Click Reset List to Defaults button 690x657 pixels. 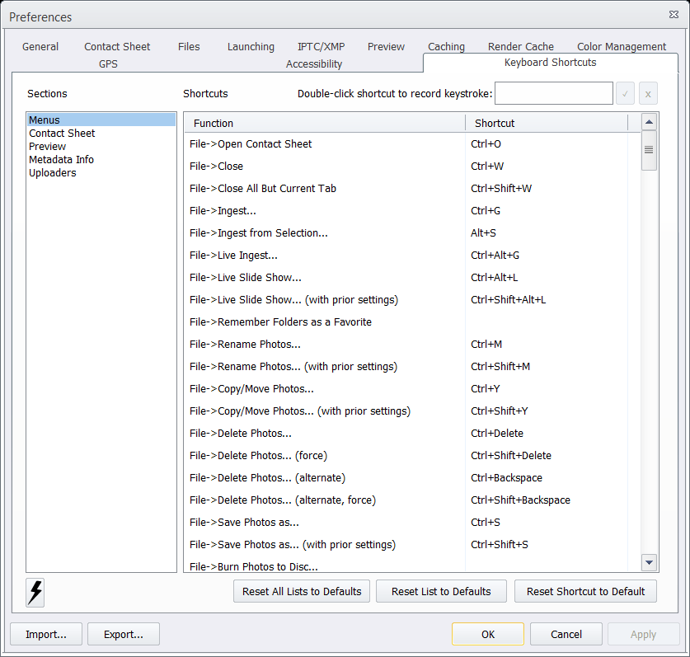click(441, 591)
